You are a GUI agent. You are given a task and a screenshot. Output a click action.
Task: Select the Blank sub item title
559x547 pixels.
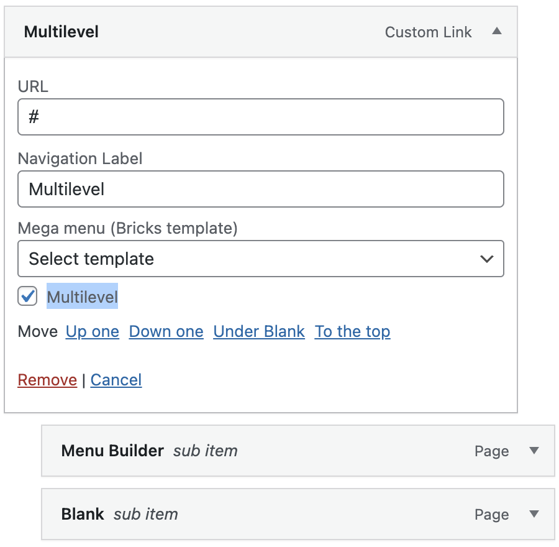click(83, 514)
